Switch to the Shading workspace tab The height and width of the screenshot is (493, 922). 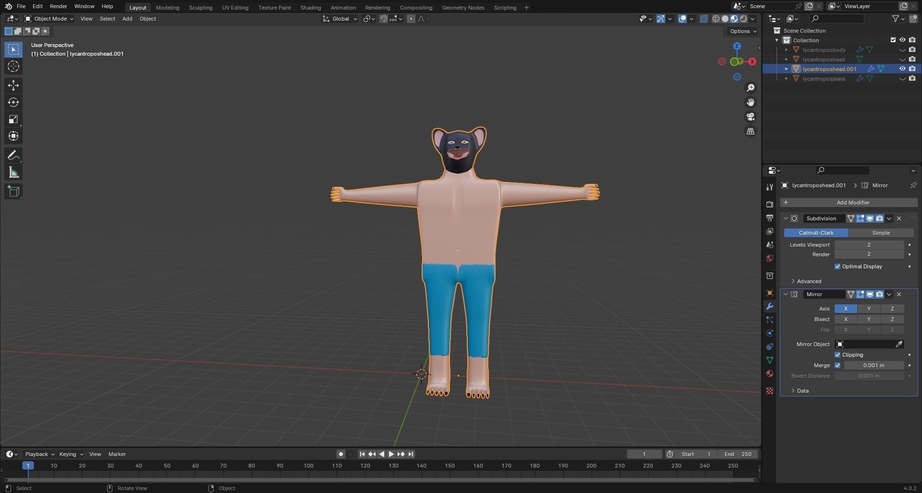pyautogui.click(x=311, y=8)
